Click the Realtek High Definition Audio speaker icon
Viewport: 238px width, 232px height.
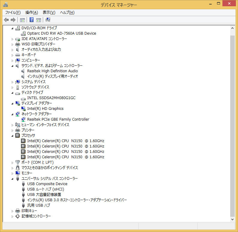click(23, 71)
